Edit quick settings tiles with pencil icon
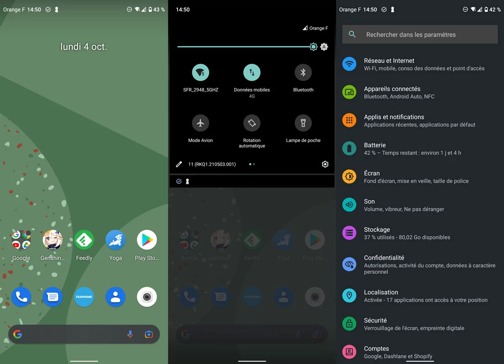The image size is (504, 364). click(179, 164)
